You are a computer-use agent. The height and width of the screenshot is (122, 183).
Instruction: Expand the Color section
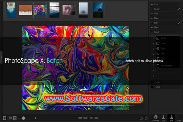pos(152,14)
